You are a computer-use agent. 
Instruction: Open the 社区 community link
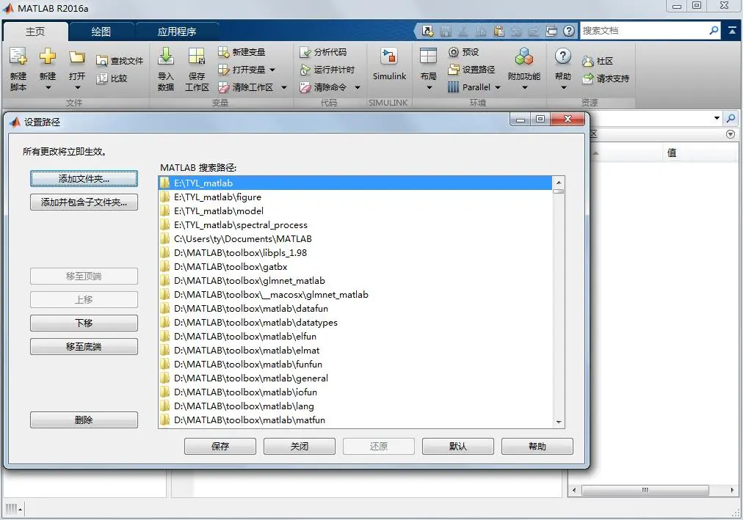tap(598, 61)
